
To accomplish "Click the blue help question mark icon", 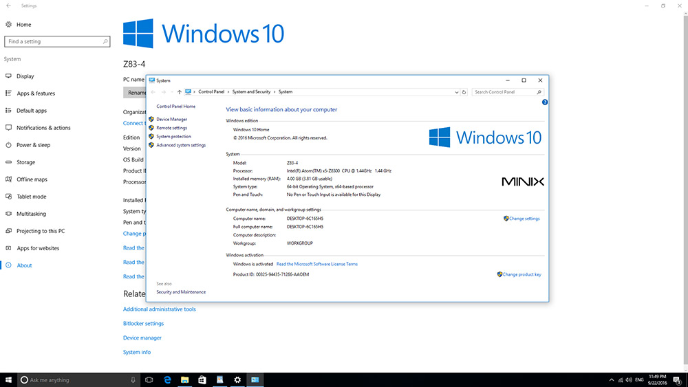I will coord(544,102).
